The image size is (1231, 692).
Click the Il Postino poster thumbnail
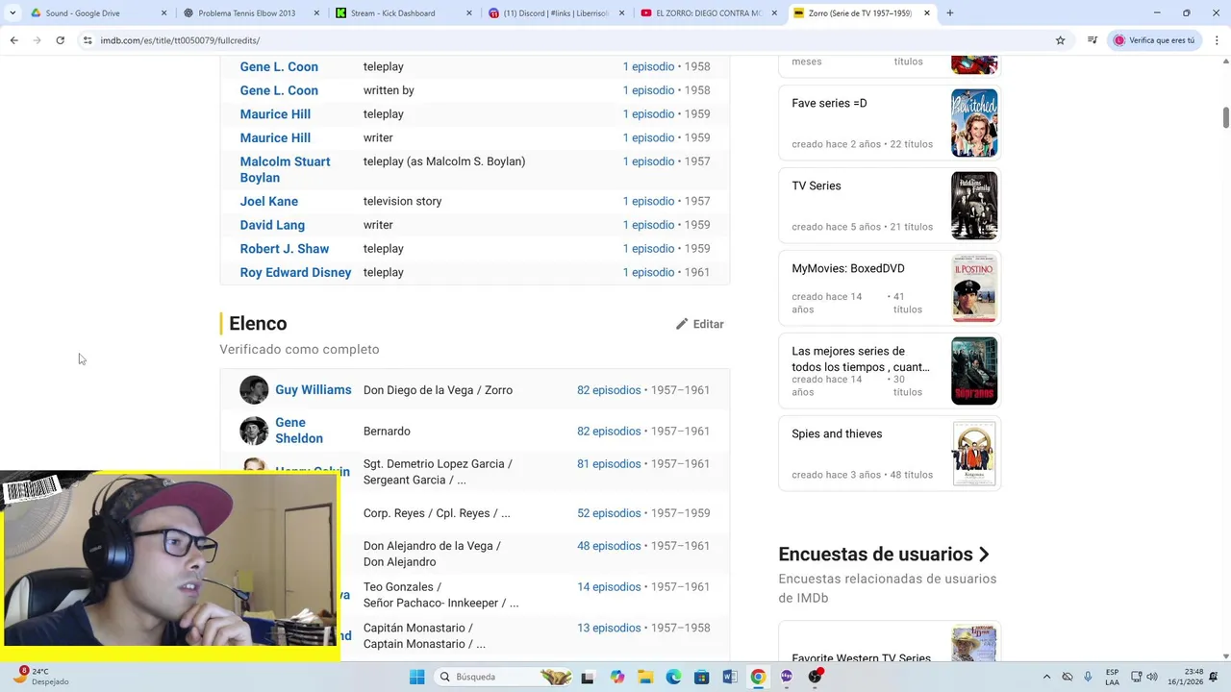pos(974,288)
